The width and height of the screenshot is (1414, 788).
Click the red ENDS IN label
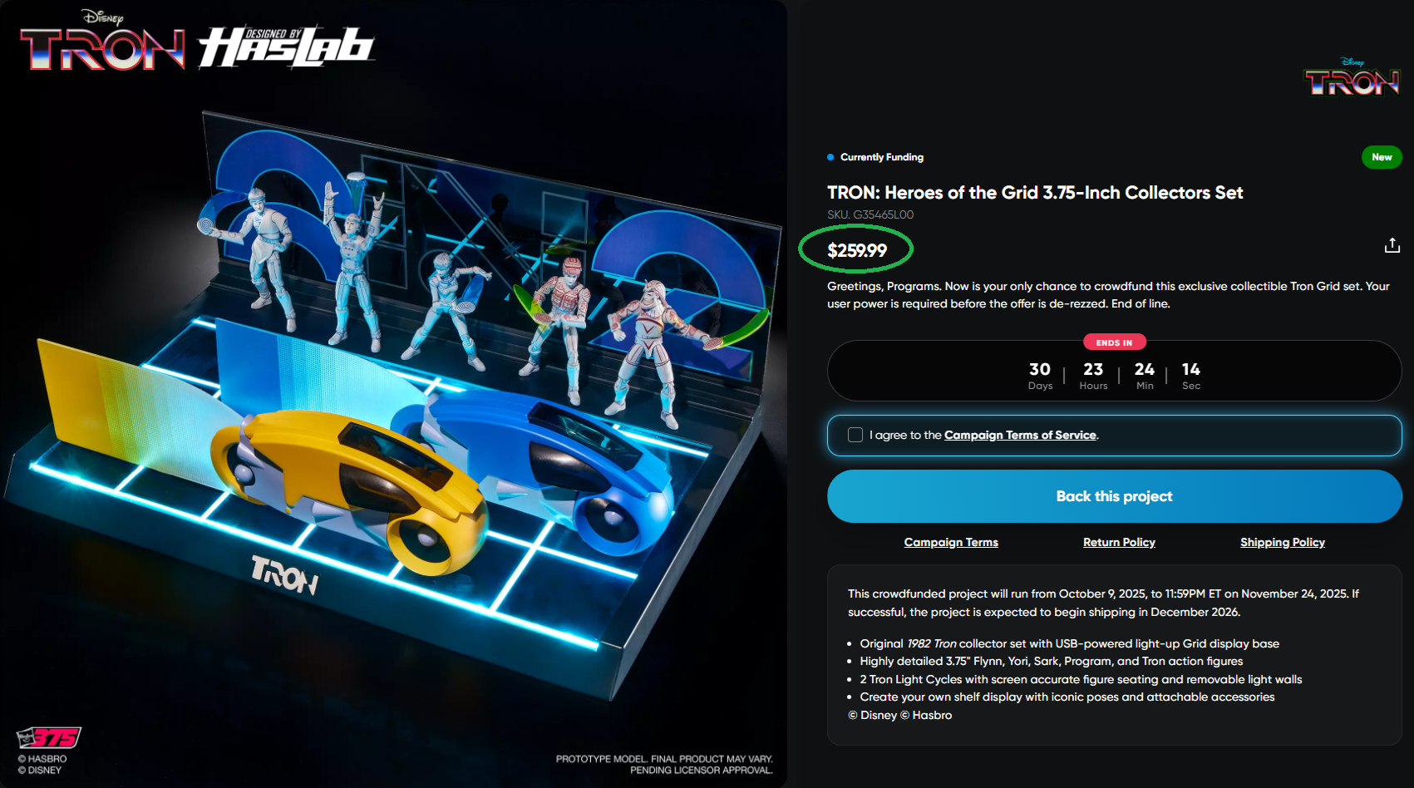point(1114,342)
